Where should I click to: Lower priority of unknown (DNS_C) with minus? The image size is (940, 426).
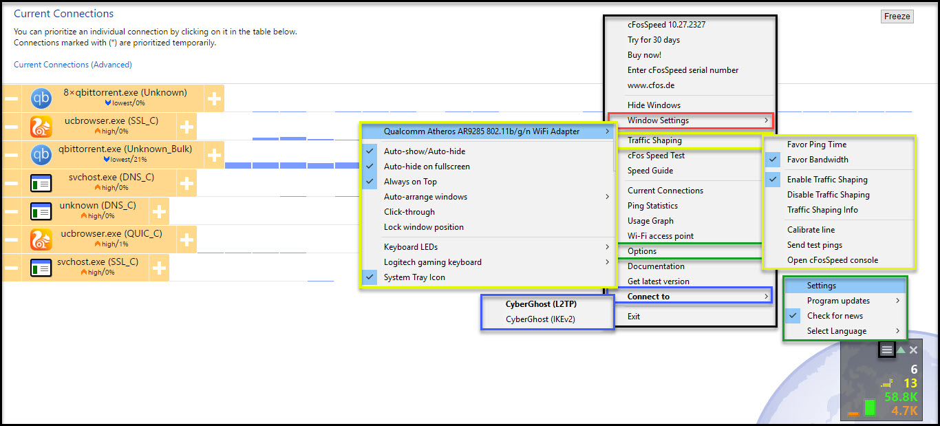pyautogui.click(x=12, y=211)
